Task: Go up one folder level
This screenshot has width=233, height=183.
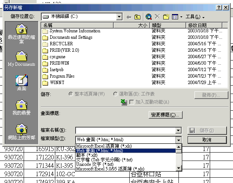Action: click(138, 17)
